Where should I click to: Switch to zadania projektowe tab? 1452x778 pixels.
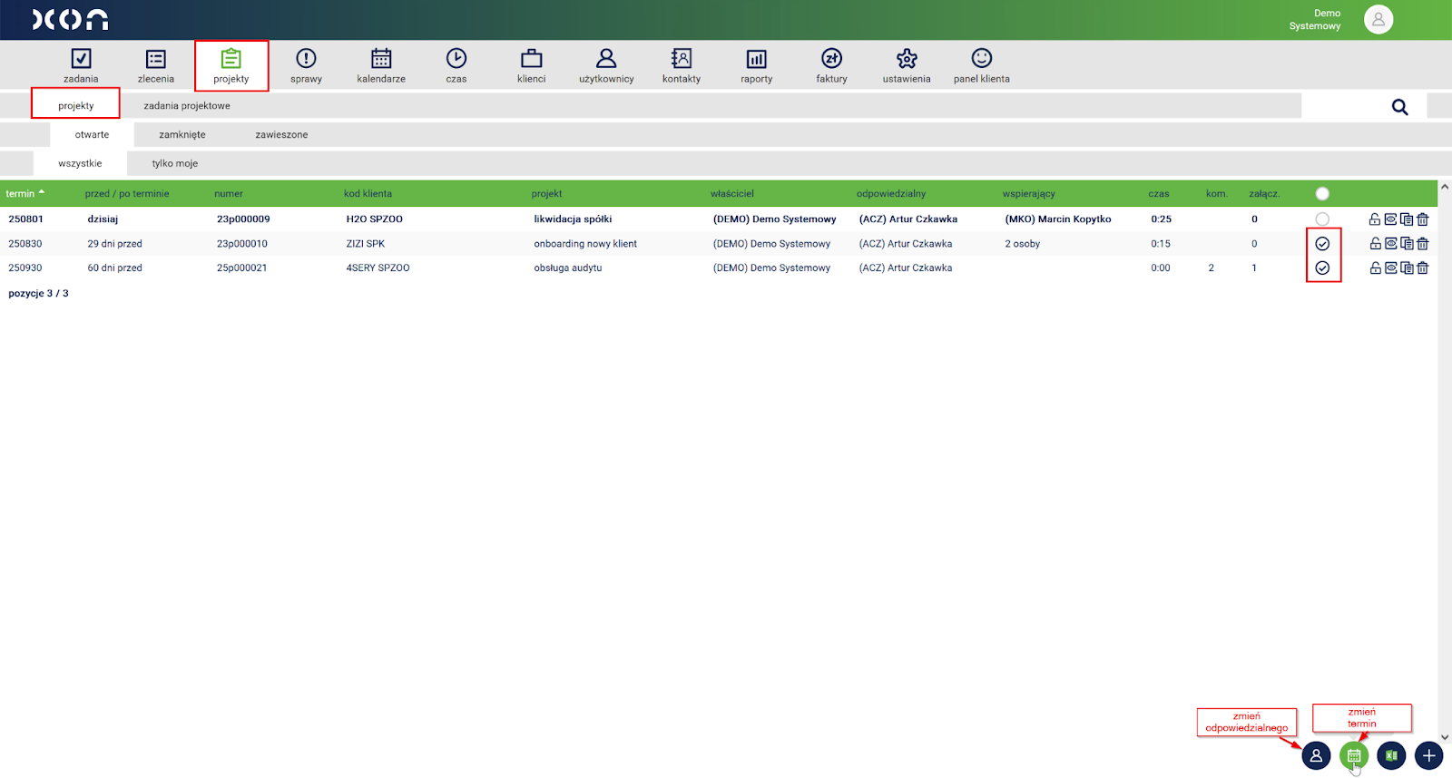(x=187, y=106)
